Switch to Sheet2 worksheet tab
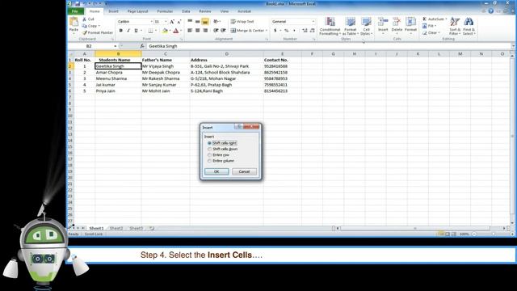Image resolution: width=517 pixels, height=291 pixels. tap(116, 228)
